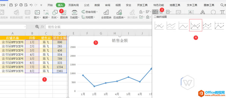Switch to the 页面布局 tab

pos(73,5)
